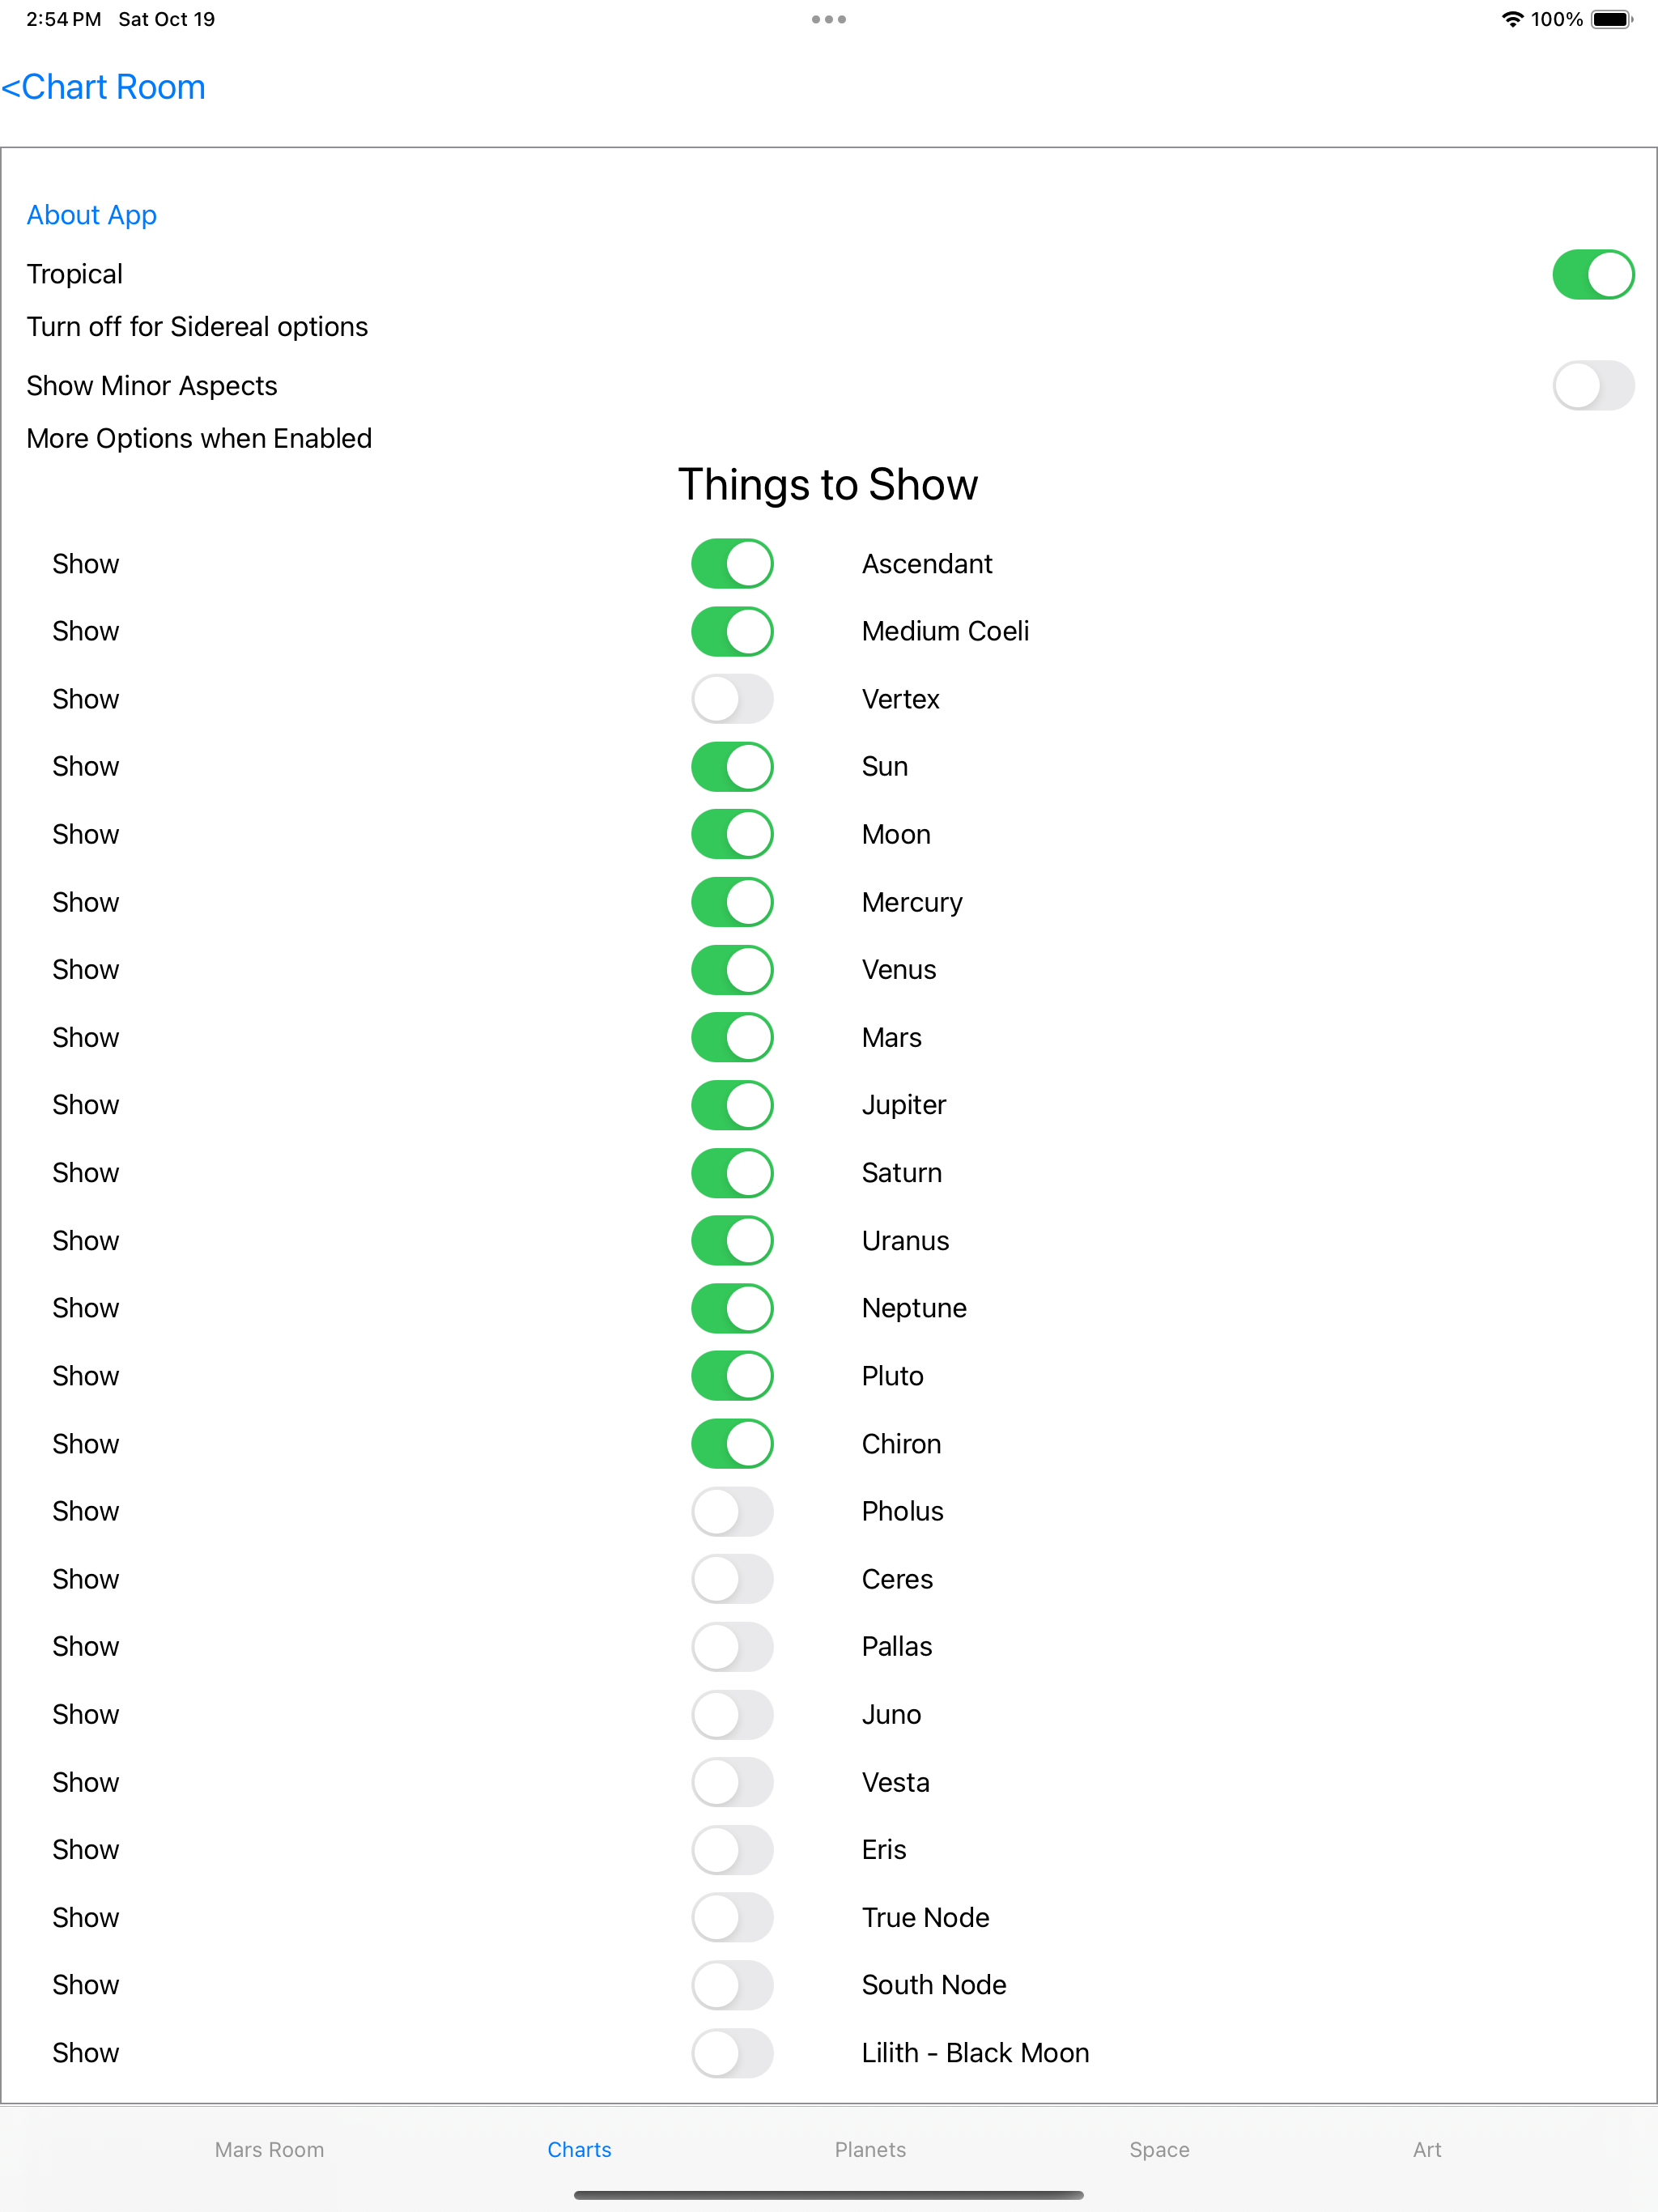
Task: Switch on Lilith - Black Moon toggle
Action: click(732, 2053)
